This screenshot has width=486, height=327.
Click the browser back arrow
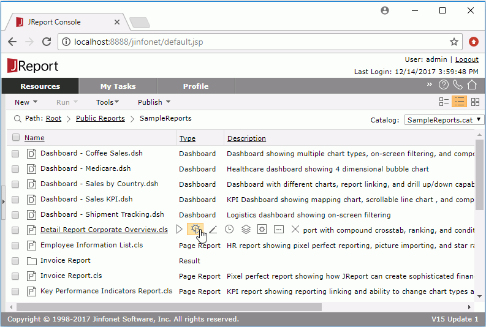pyautogui.click(x=12, y=42)
